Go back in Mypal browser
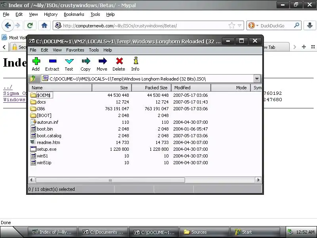317x238 pixels. tap(8, 25)
